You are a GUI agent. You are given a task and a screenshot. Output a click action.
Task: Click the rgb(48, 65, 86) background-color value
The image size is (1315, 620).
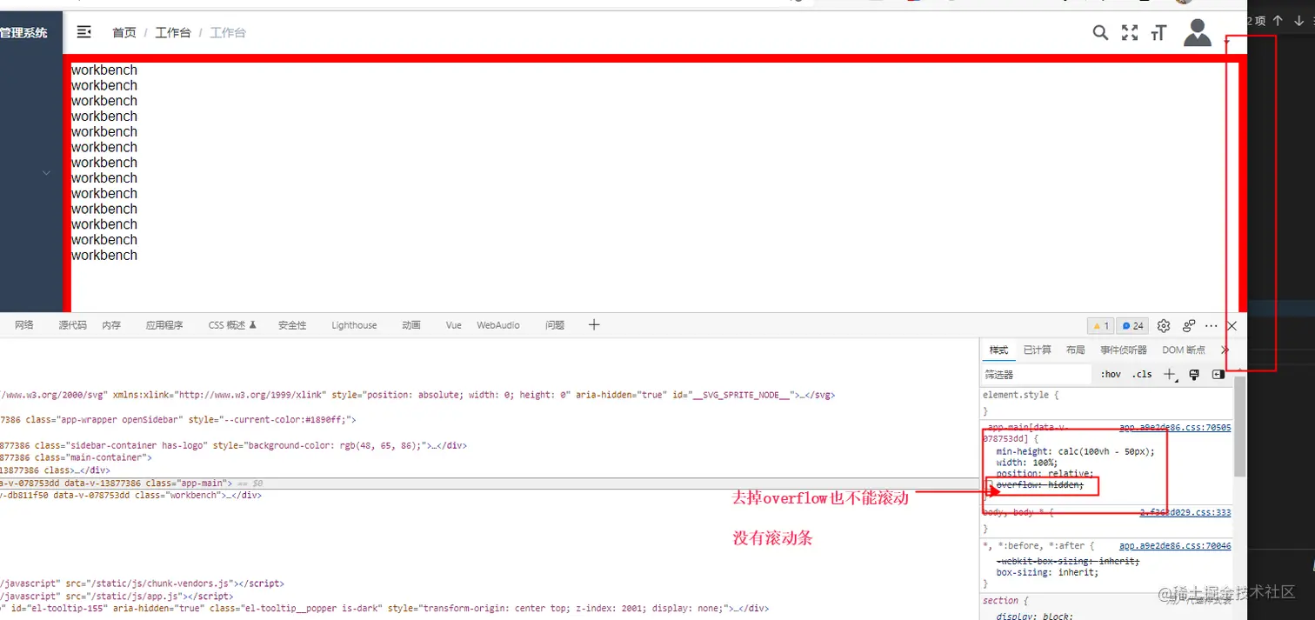[x=380, y=445]
